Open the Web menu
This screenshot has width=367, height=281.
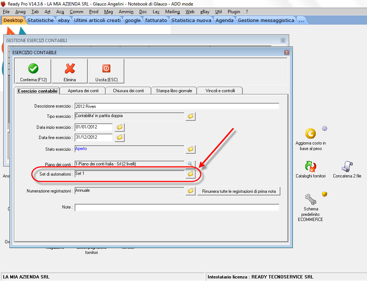coord(190,12)
